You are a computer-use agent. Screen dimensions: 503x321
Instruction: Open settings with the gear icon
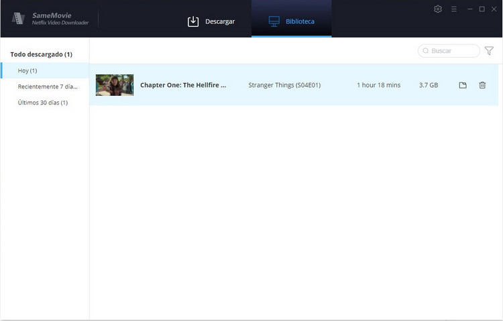coord(438,9)
